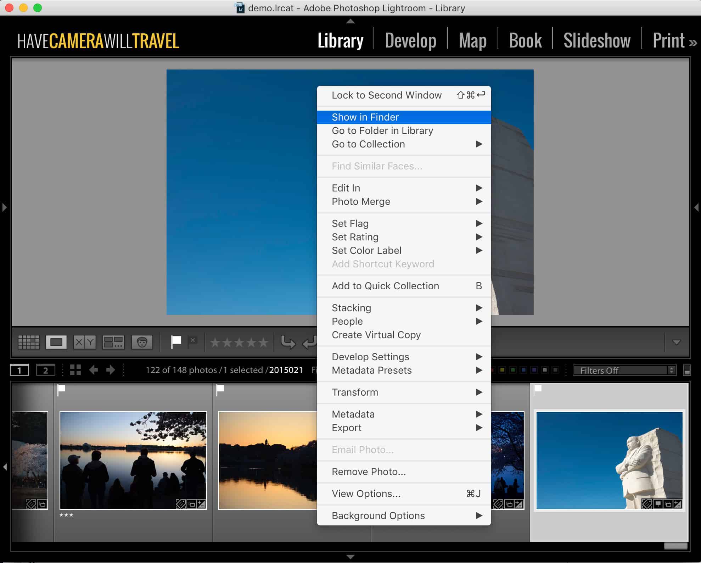Screen dimensions: 701x563
Task: Go to the Slideshow module
Action: 597,41
